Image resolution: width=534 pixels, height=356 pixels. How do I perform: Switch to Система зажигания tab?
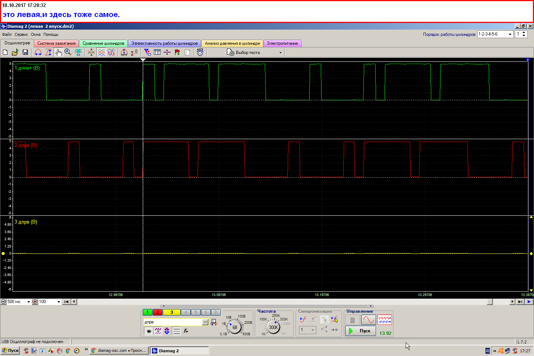pos(56,43)
